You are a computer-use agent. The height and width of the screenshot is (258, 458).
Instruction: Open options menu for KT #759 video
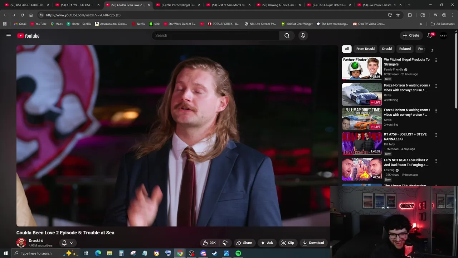tap(436, 135)
